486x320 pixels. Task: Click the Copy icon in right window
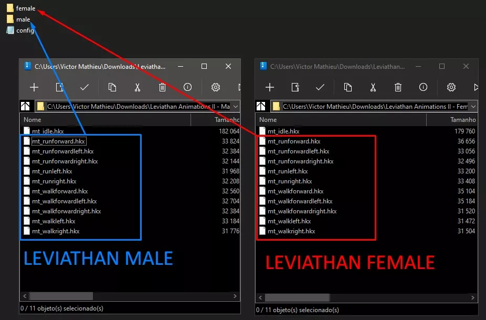coord(348,87)
